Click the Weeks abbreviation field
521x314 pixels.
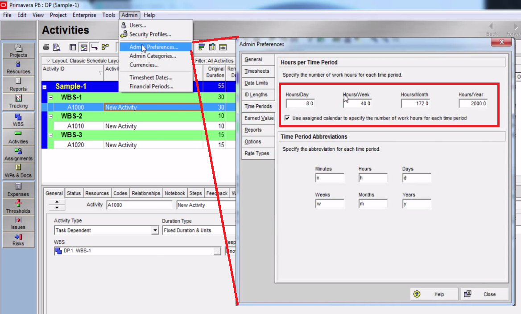point(330,204)
